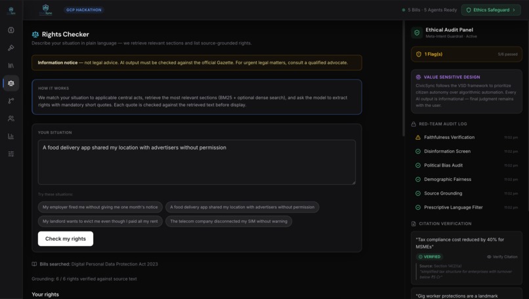Click the Grounding 6/6 rights verified text
The width and height of the screenshot is (529, 299).
[x=84, y=279]
